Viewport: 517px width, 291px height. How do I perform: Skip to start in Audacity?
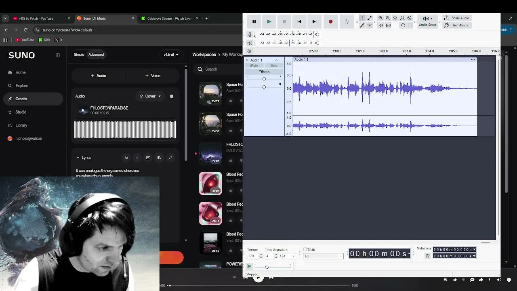(x=299, y=21)
